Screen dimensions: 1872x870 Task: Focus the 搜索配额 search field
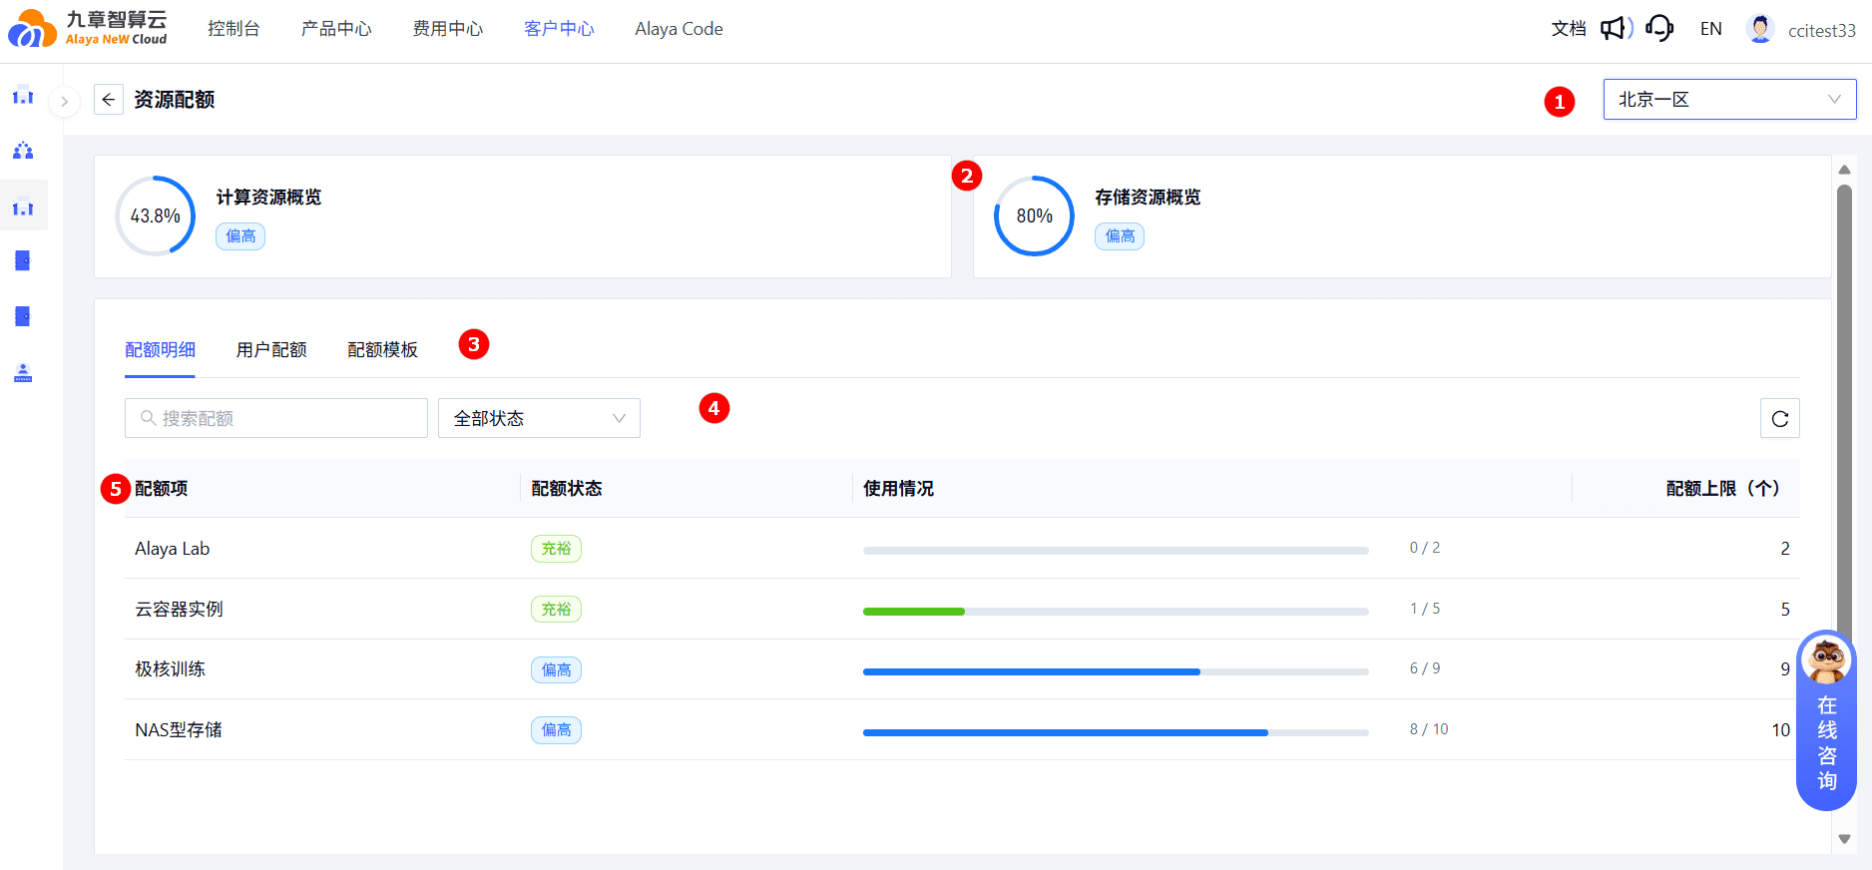click(276, 418)
